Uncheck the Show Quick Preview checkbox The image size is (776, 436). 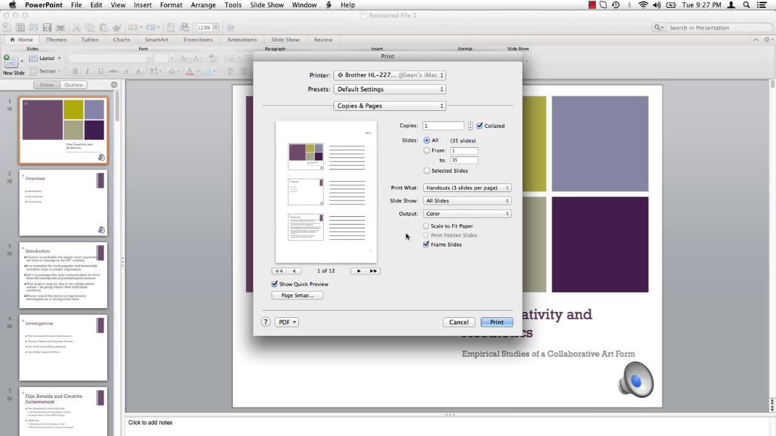click(275, 284)
